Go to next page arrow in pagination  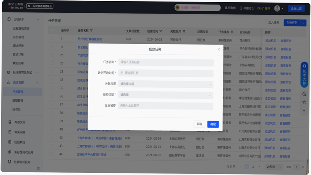259,167
